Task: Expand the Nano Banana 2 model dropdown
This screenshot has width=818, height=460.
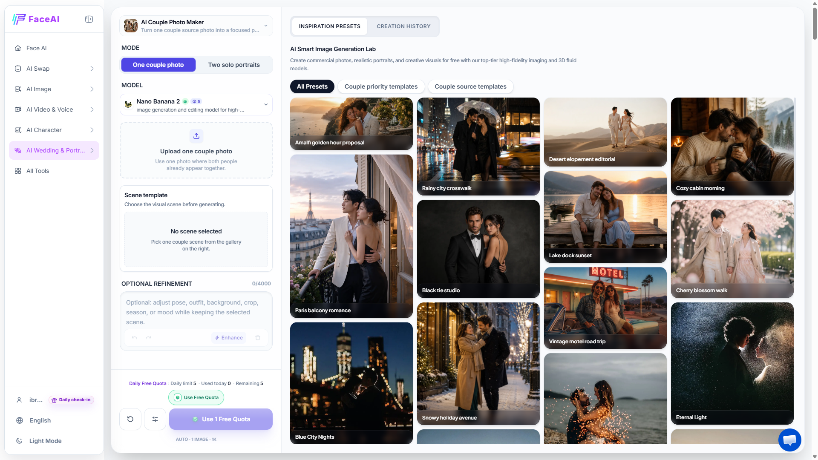Action: tap(196, 105)
